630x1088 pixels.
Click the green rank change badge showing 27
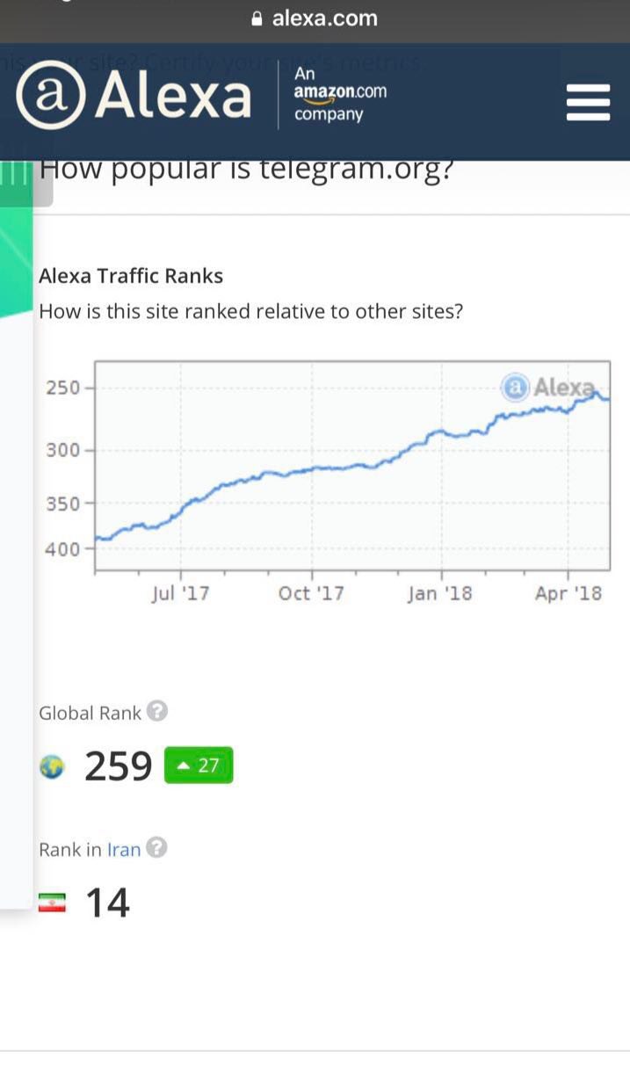click(x=199, y=765)
